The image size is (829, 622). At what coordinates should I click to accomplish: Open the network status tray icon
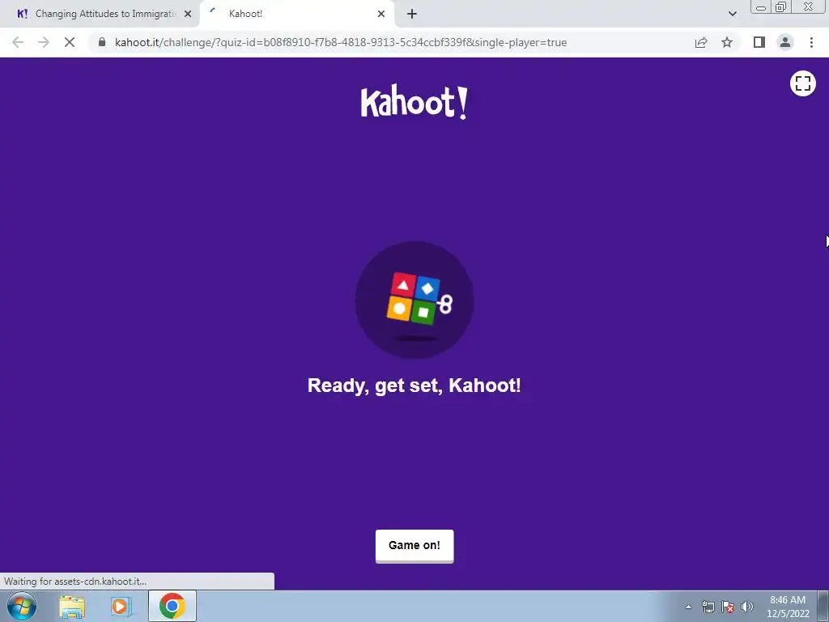708,607
